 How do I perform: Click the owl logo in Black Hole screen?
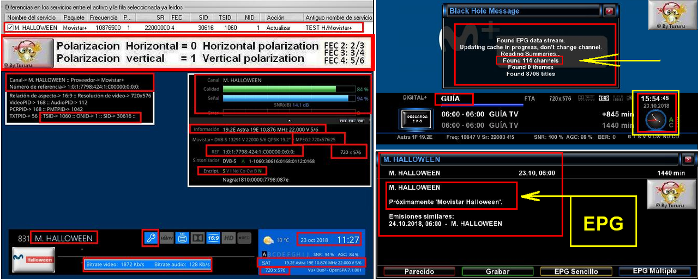(x=673, y=15)
